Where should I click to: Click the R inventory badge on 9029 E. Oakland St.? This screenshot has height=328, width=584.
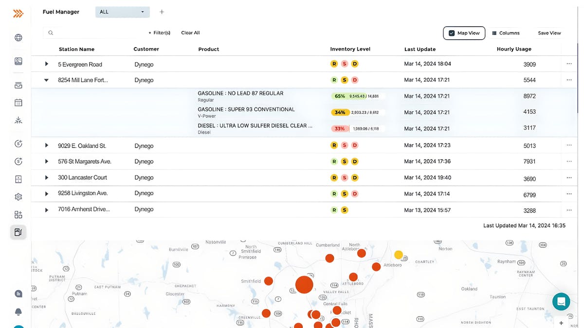tap(334, 145)
